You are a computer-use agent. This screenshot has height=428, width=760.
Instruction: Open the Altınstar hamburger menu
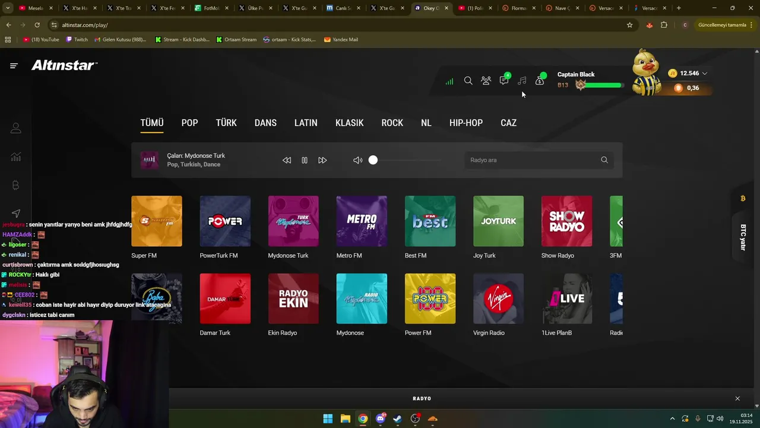(14, 65)
